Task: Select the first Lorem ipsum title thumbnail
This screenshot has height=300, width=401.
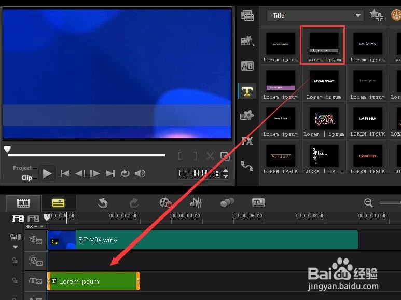Action: [280, 44]
